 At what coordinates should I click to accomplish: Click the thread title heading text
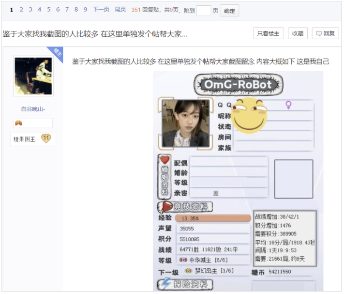95,34
